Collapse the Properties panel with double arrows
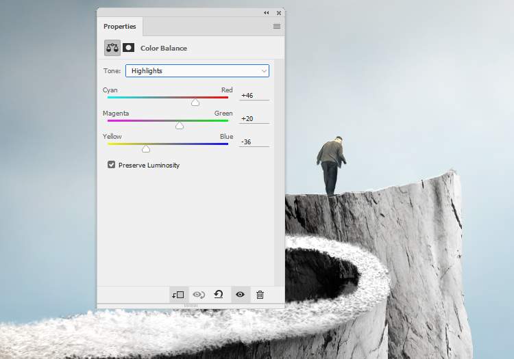 click(x=266, y=13)
